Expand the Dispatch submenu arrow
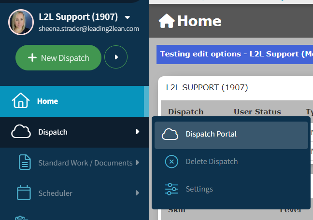The height and width of the screenshot is (220, 313). pyautogui.click(x=138, y=132)
